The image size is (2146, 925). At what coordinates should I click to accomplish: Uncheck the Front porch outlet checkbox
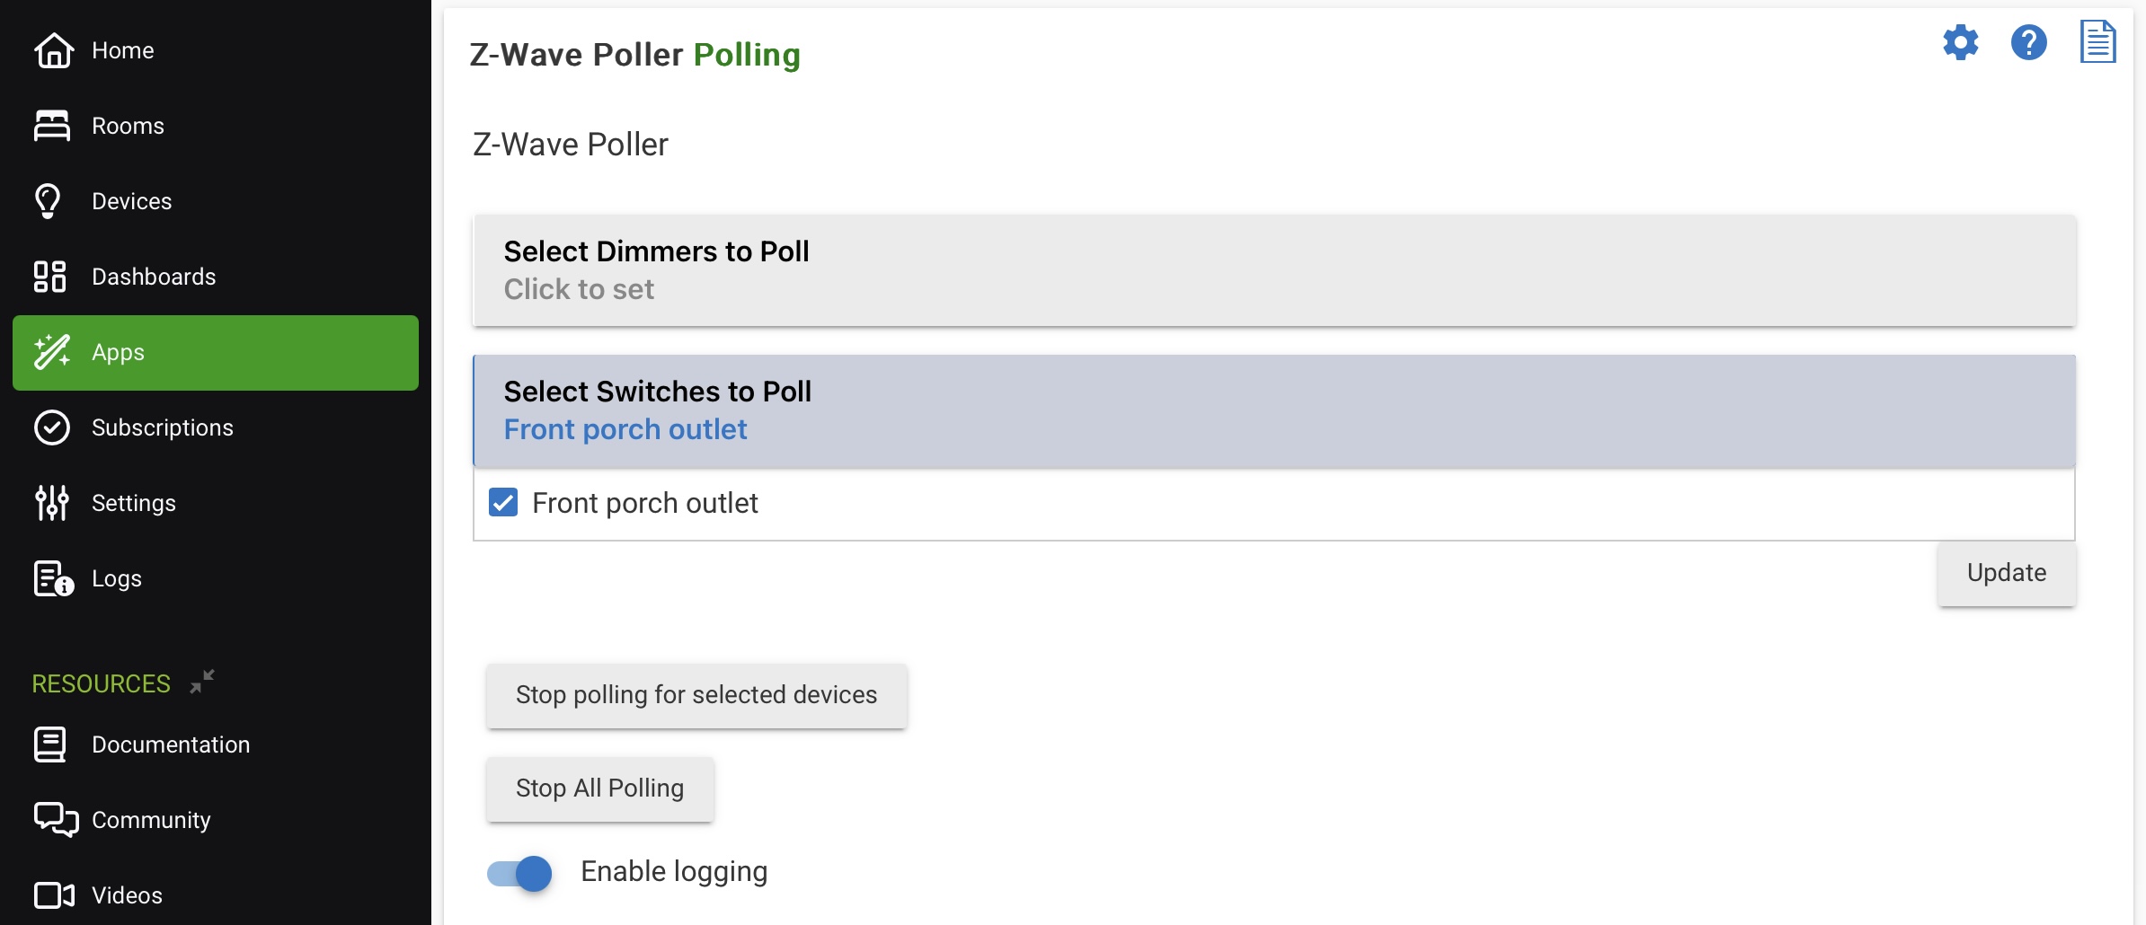[x=503, y=502]
